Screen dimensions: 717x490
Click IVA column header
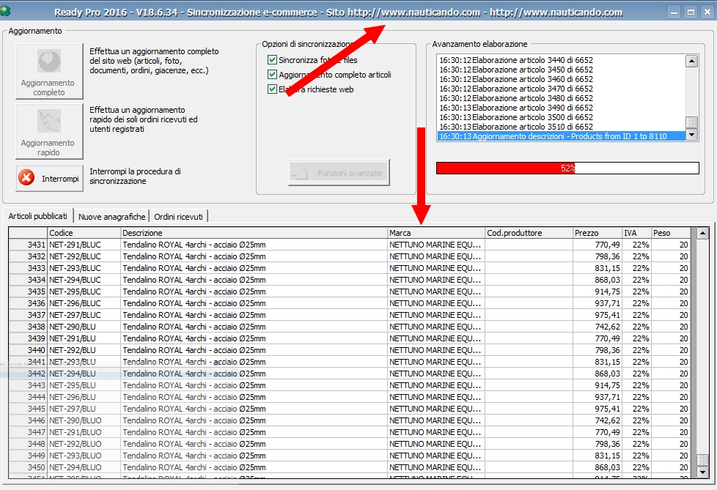click(x=636, y=233)
